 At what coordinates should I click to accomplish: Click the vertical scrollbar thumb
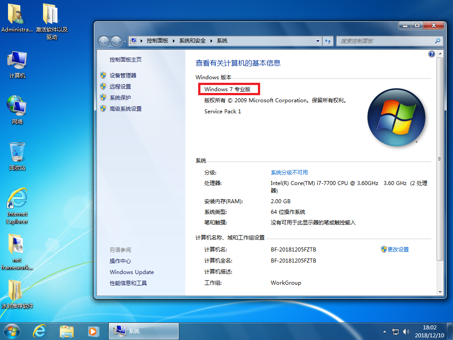pos(440,159)
